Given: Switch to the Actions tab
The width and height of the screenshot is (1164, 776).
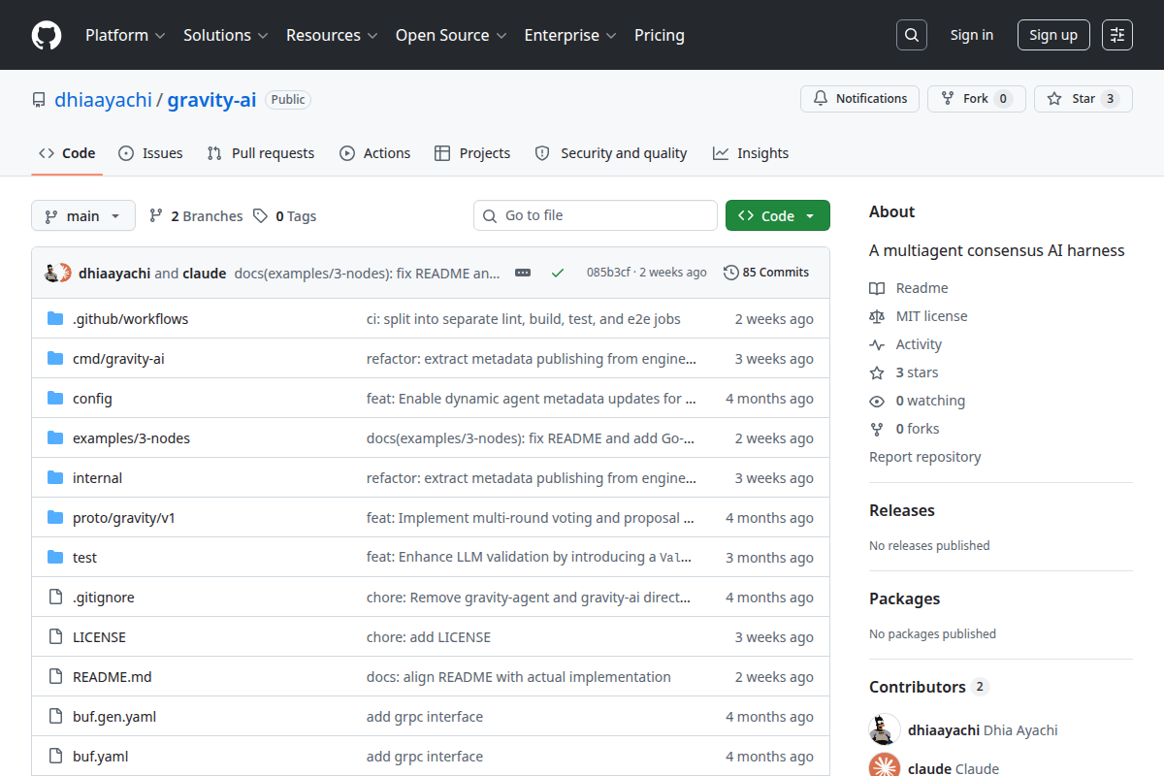Looking at the screenshot, I should [x=375, y=153].
